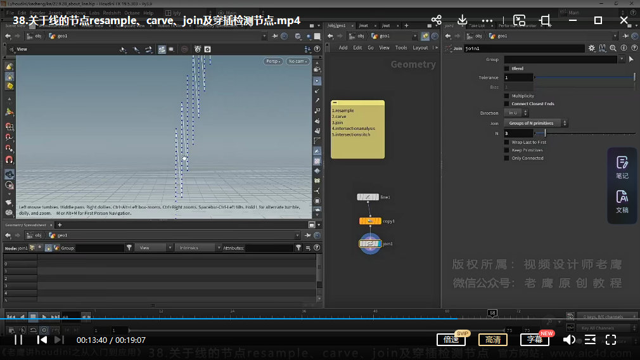Select the copy1 node
640x360 pixels.
370,221
